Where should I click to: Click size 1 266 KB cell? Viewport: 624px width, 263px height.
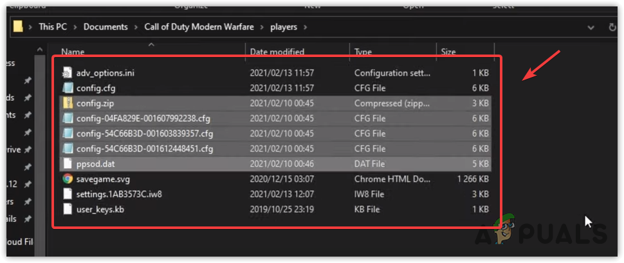click(473, 179)
